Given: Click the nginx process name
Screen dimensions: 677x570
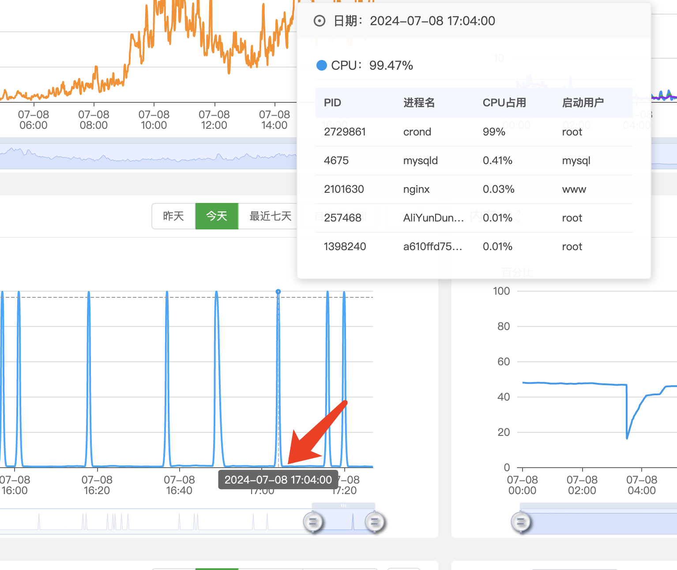Looking at the screenshot, I should (416, 189).
